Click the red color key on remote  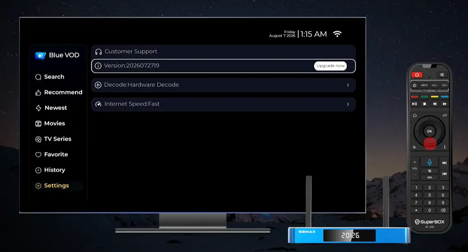coord(414,97)
